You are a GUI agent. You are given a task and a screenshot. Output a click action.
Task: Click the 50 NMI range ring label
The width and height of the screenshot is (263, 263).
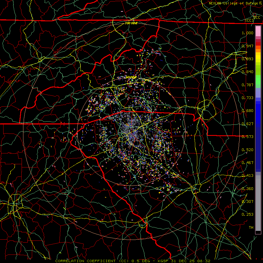click(131, 77)
